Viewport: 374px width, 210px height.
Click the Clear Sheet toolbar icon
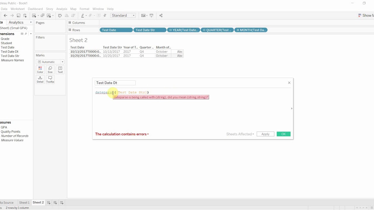[49, 15]
